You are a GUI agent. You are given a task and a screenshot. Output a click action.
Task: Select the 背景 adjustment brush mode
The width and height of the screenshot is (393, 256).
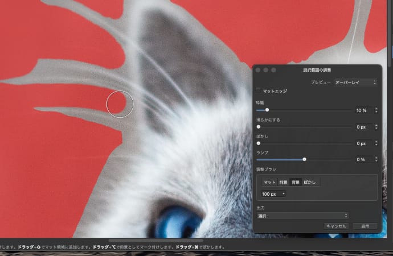click(296, 182)
